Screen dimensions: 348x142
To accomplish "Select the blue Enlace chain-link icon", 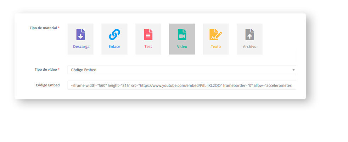I will point(114,35).
